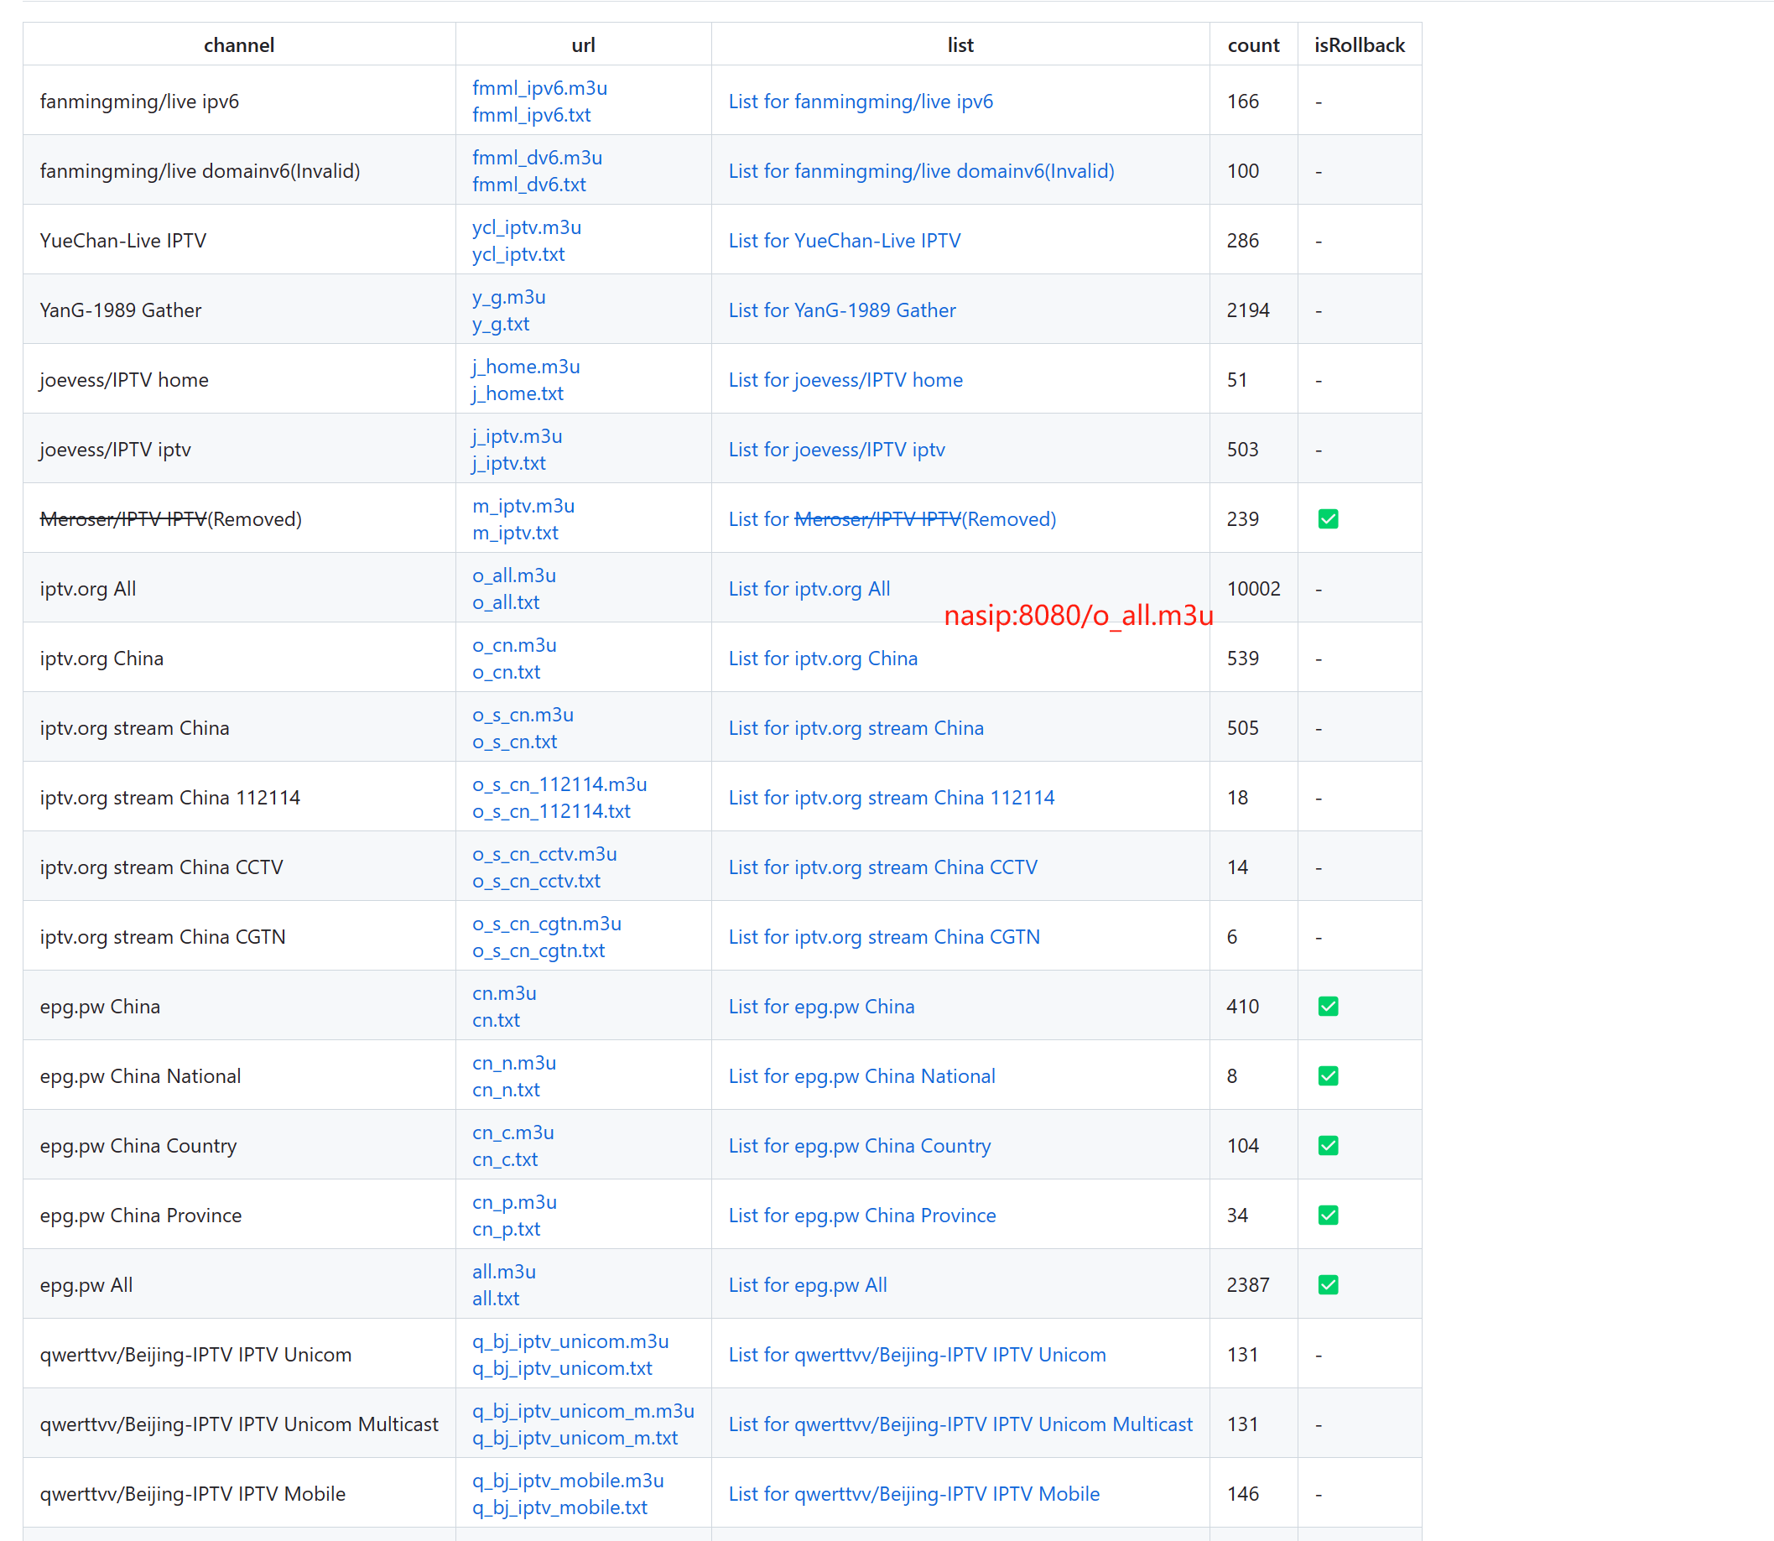Open j_home.txt link
Viewport: 1774px width, 1541px height.
coord(518,393)
